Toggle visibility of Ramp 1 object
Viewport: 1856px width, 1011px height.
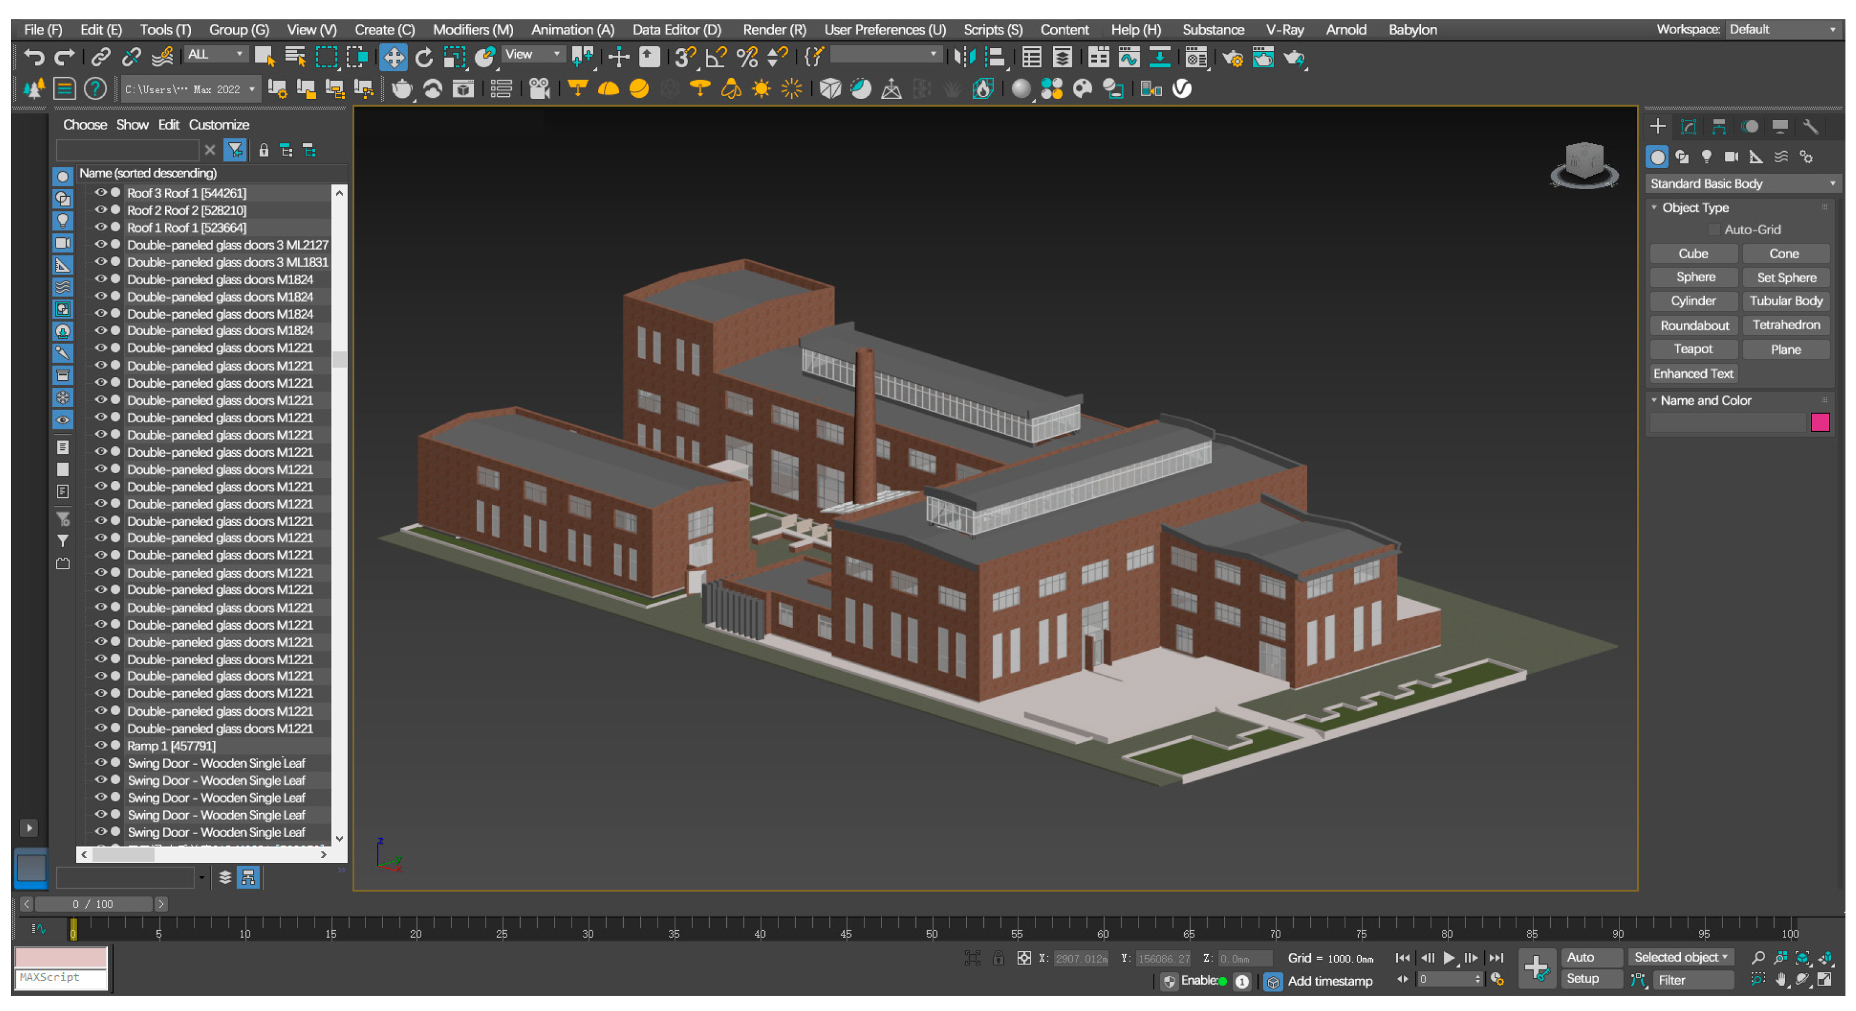pos(101,745)
